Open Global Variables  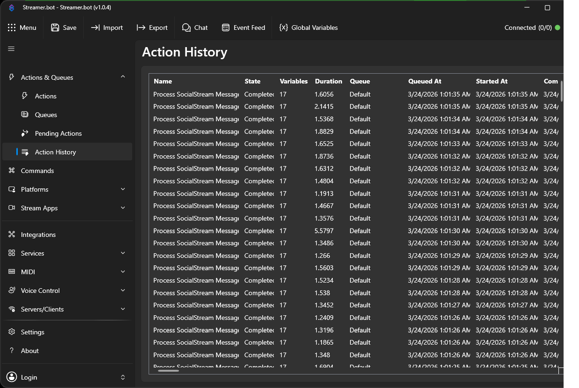(308, 28)
